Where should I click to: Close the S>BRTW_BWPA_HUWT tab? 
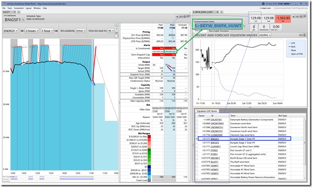click(217, 12)
